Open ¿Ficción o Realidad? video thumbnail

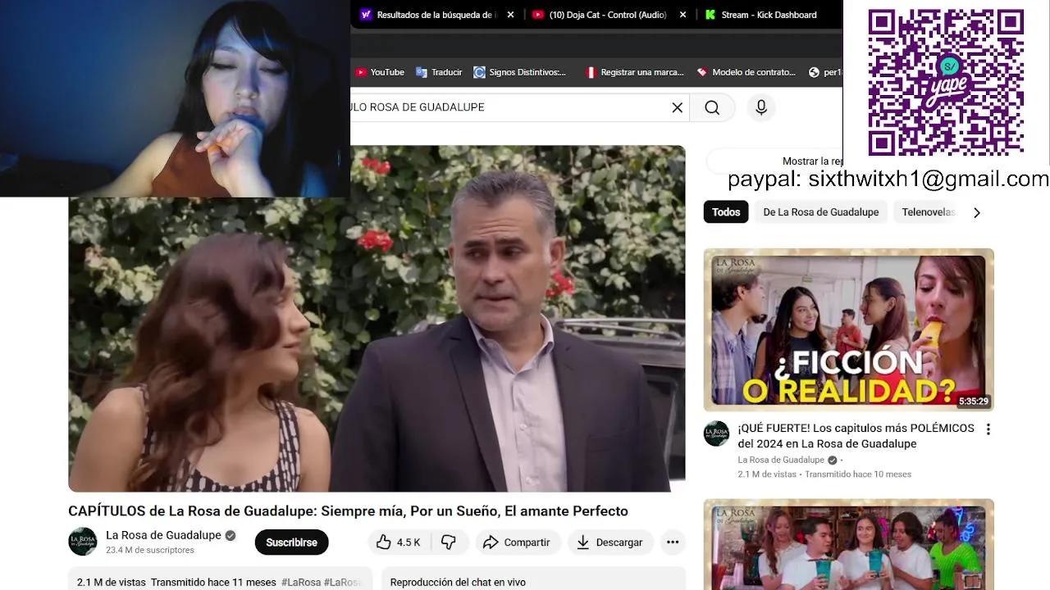click(x=848, y=330)
